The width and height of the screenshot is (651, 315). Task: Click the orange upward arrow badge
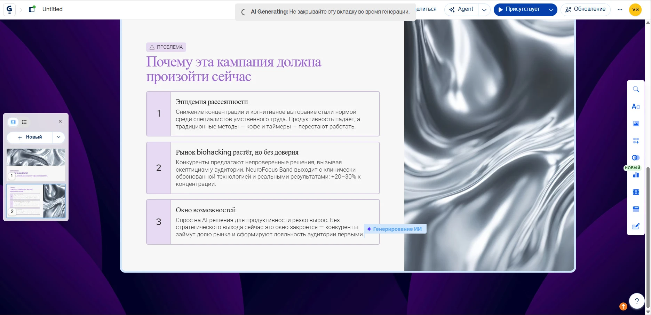[623, 306]
